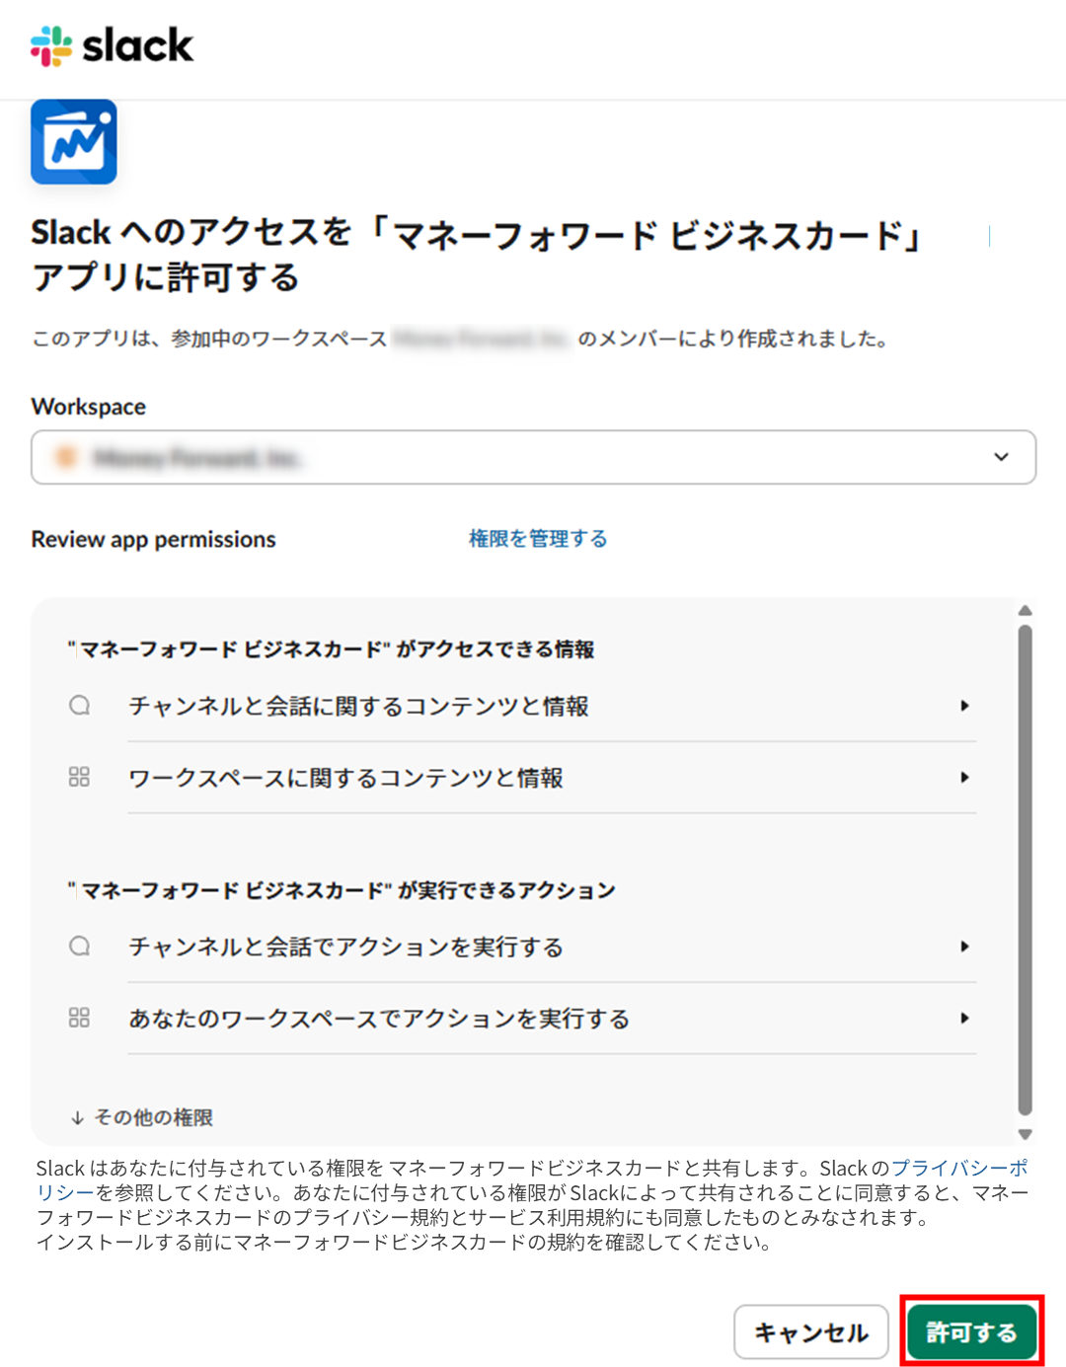The image size is (1066, 1367).
Task: Click the down arrow icon next to その他の権限
Action: 77,1118
